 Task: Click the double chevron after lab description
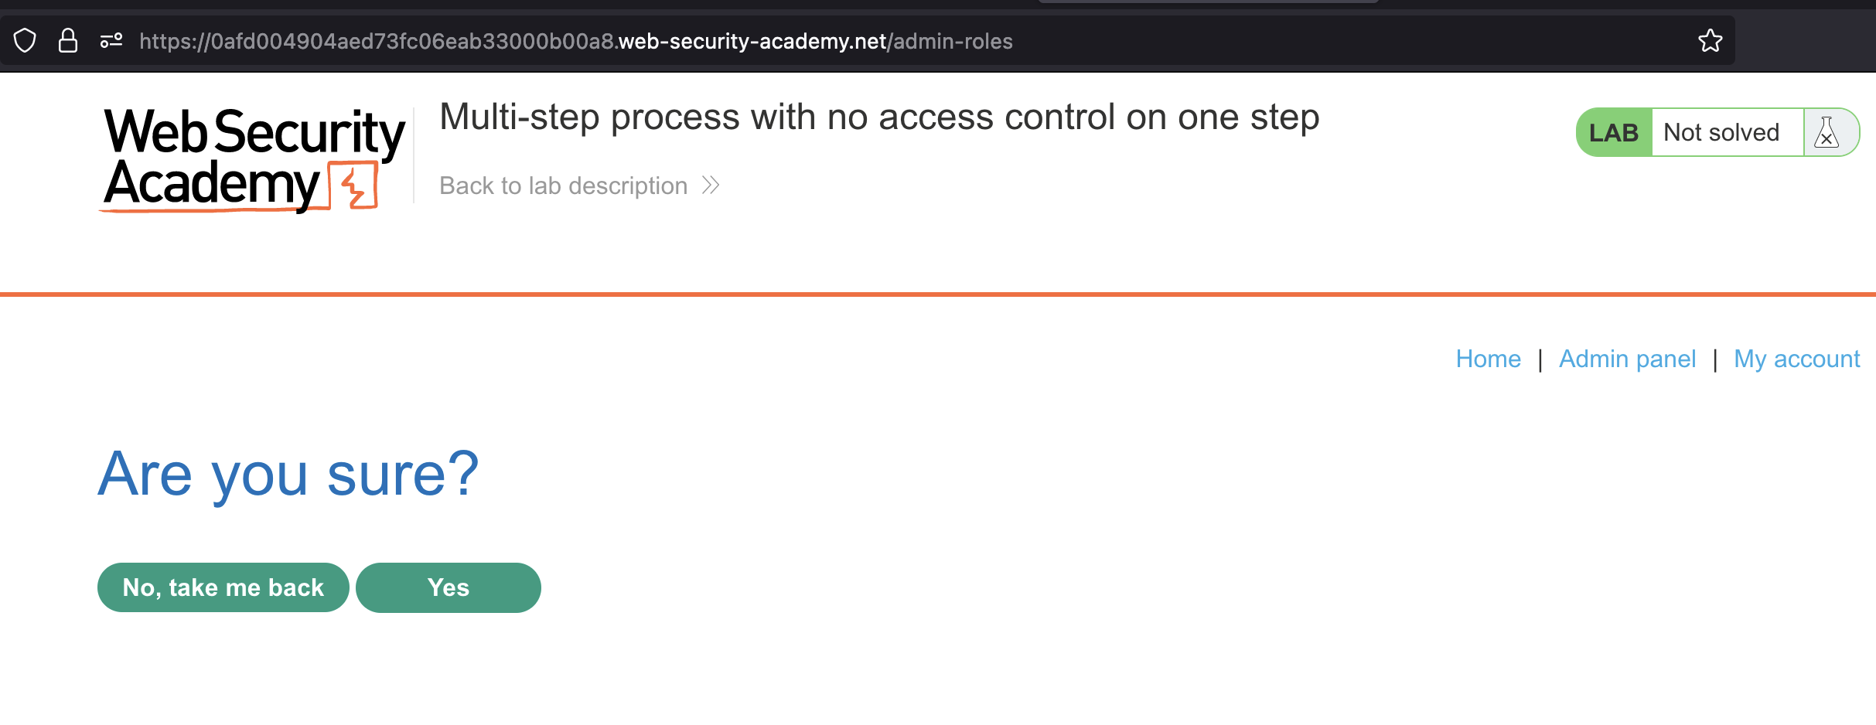711,186
